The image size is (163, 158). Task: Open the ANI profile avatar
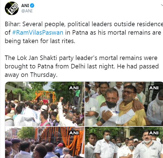pos(12,8)
